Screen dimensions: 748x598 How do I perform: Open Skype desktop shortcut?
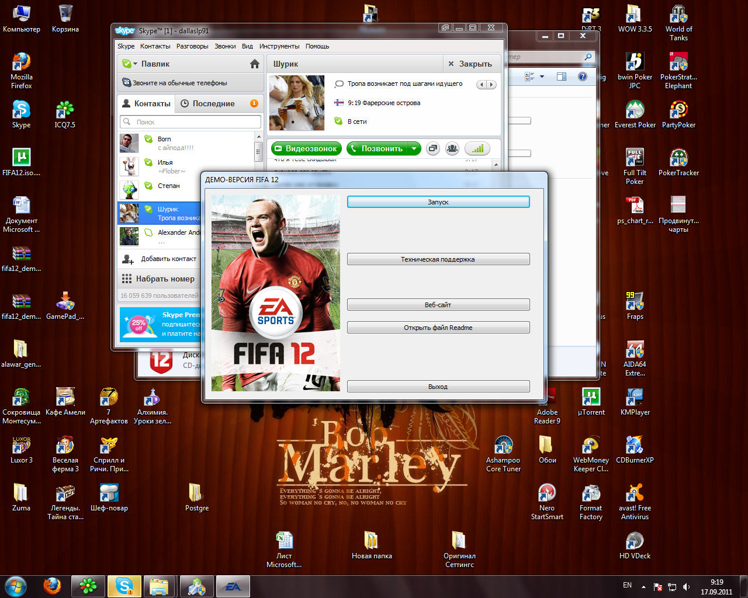[x=22, y=114]
